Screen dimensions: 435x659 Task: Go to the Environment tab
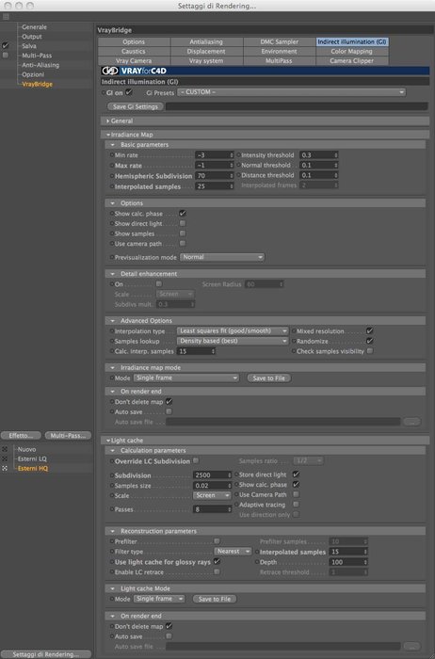tap(279, 51)
